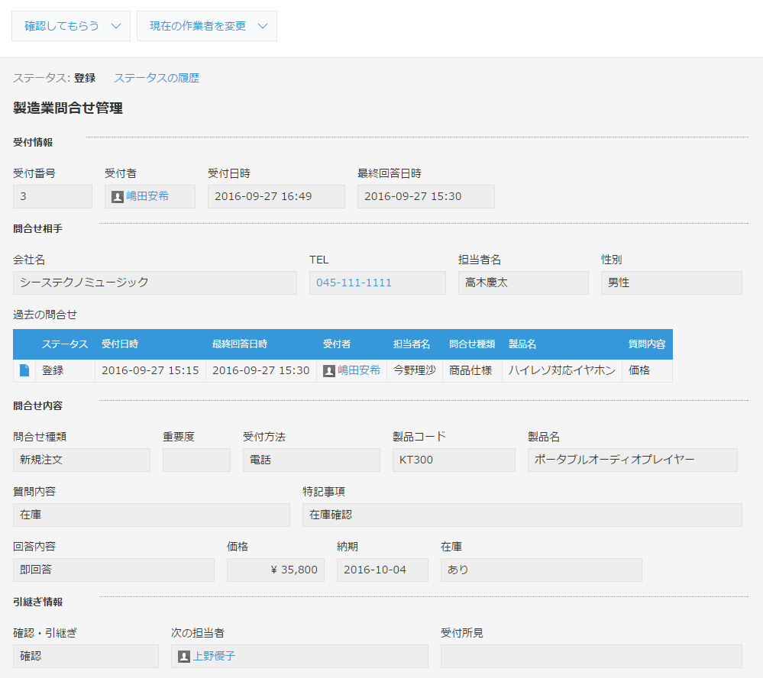Click the 質問内容 table column header

[x=647, y=344]
